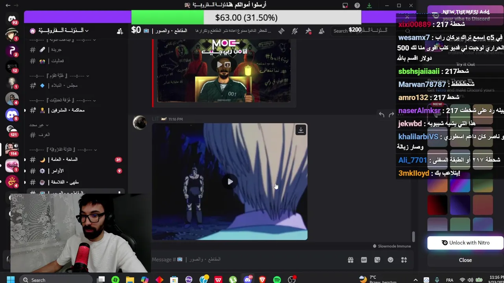Open Discord direct messages home icon
The height and width of the screenshot is (283, 504).
pyautogui.click(x=12, y=18)
